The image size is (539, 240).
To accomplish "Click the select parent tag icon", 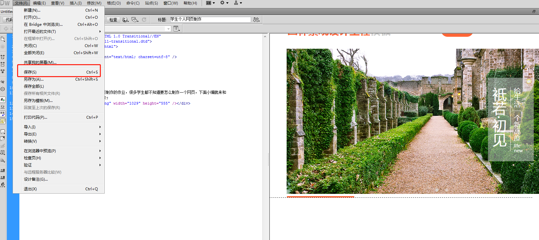I will 3,82.
